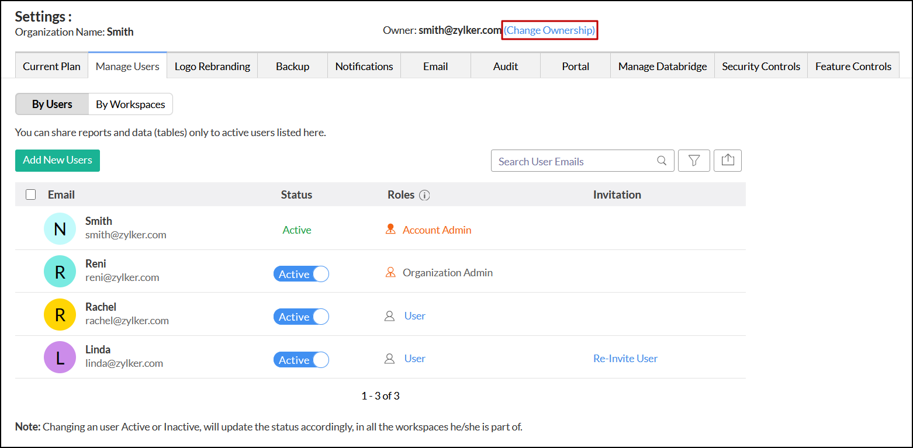Click Smith's Account Admin role icon
The height and width of the screenshot is (448, 913).
click(x=390, y=230)
